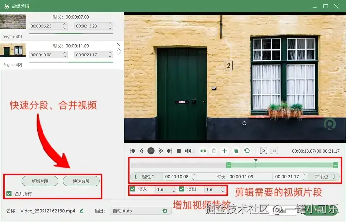
Task: Click the Segment[2] label
Action: click(x=13, y=65)
